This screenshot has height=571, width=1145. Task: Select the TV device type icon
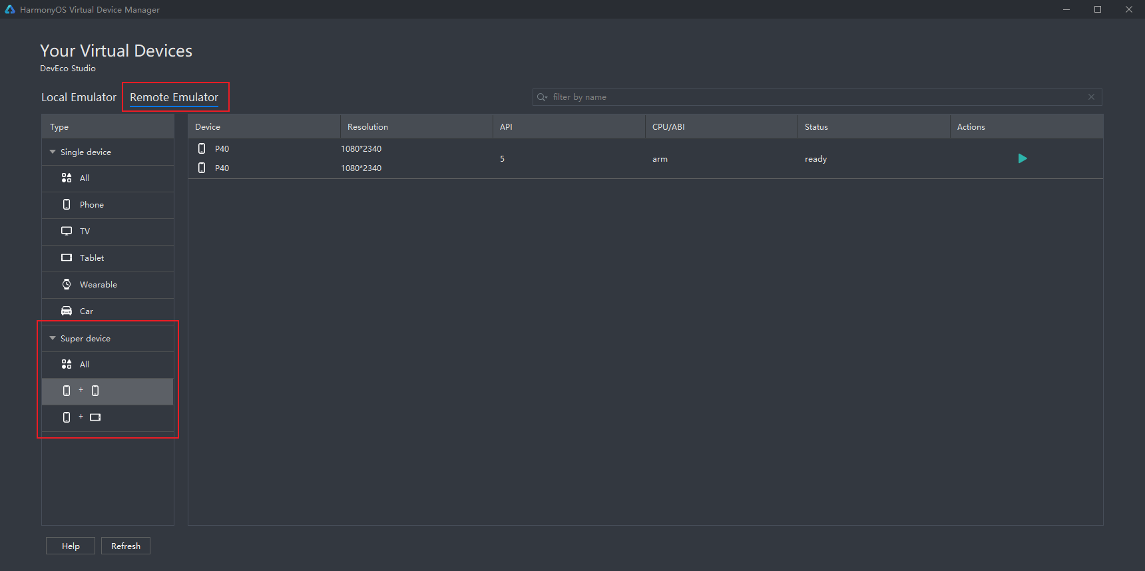coord(67,232)
